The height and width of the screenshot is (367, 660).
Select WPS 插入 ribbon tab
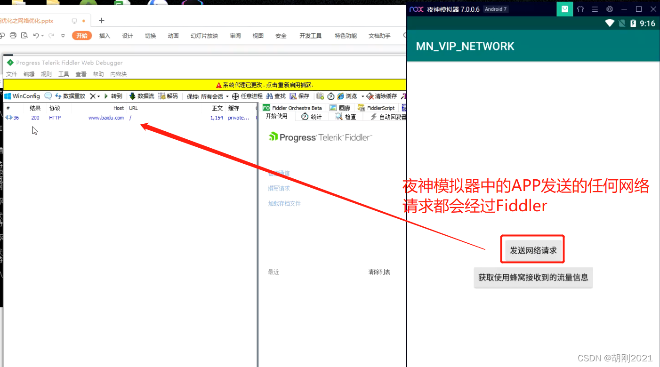105,36
